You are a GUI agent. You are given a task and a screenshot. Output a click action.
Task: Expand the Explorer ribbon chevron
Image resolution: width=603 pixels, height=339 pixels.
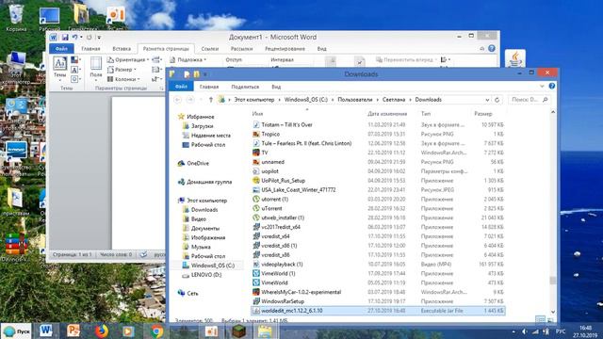tap(542, 86)
